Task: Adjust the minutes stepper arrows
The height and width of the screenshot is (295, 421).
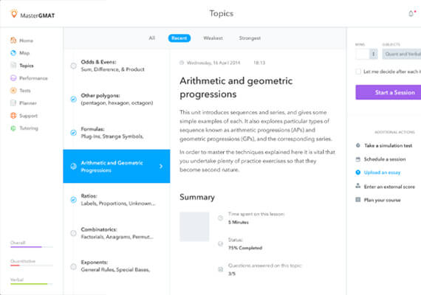Action: point(373,54)
